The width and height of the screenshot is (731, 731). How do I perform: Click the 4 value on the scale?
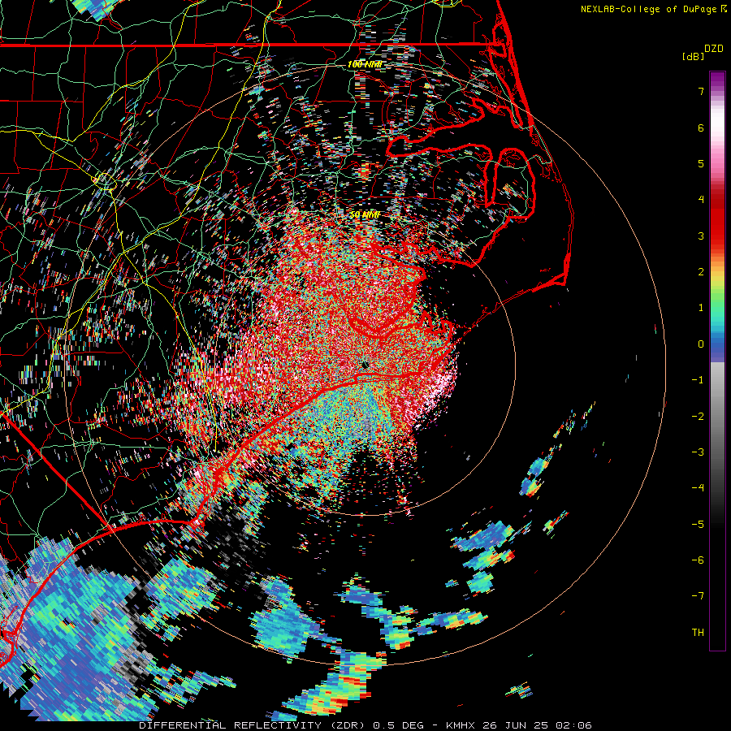[701, 200]
